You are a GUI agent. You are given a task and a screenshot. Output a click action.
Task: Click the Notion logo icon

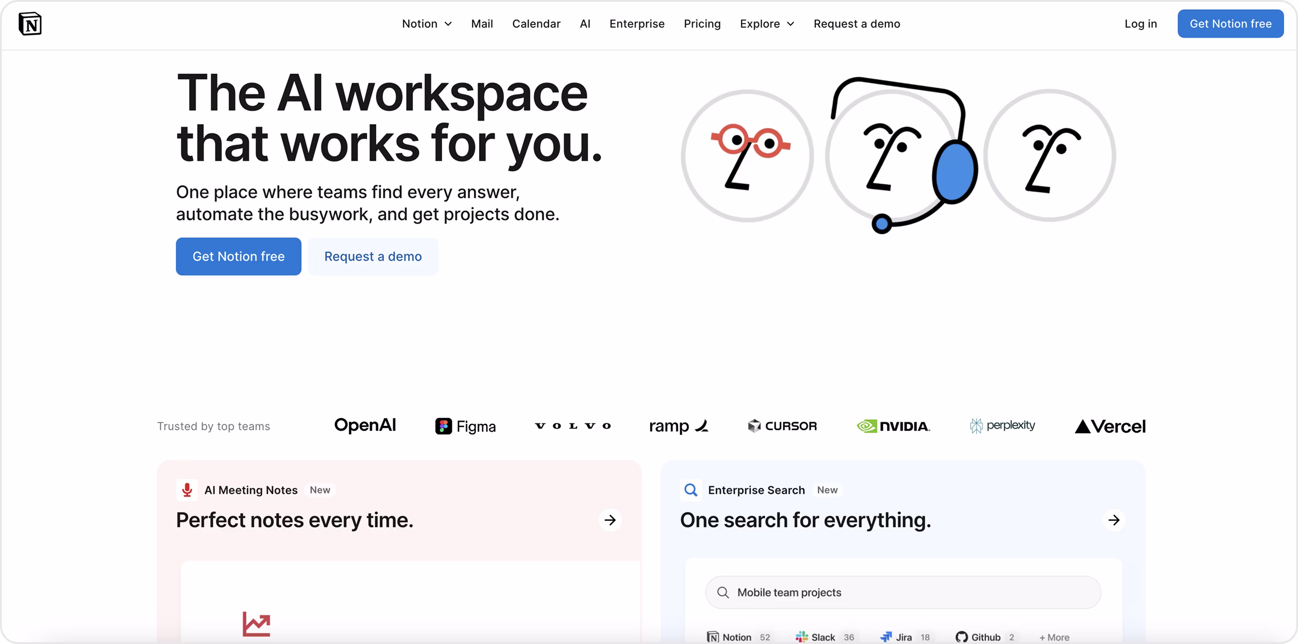point(30,24)
